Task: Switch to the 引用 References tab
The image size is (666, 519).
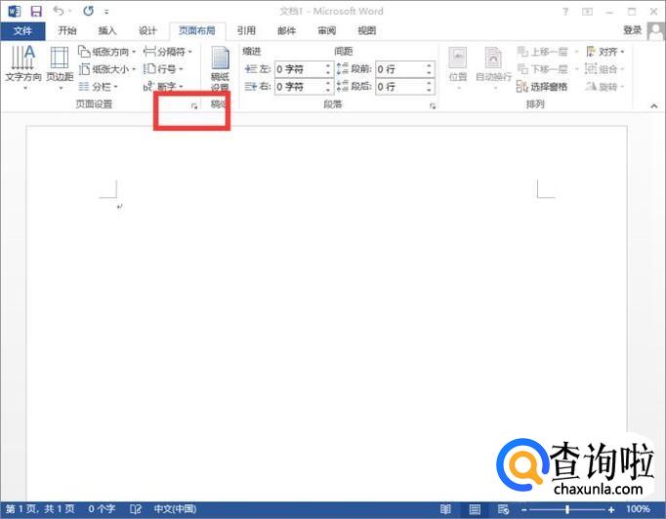Action: click(246, 30)
